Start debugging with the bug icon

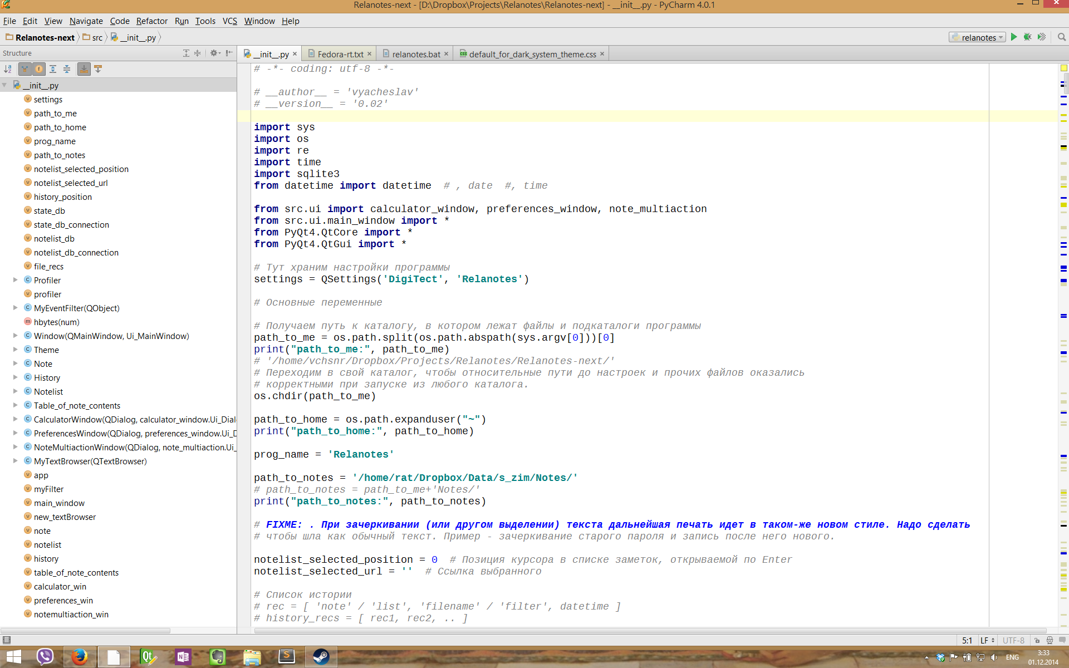click(1027, 37)
